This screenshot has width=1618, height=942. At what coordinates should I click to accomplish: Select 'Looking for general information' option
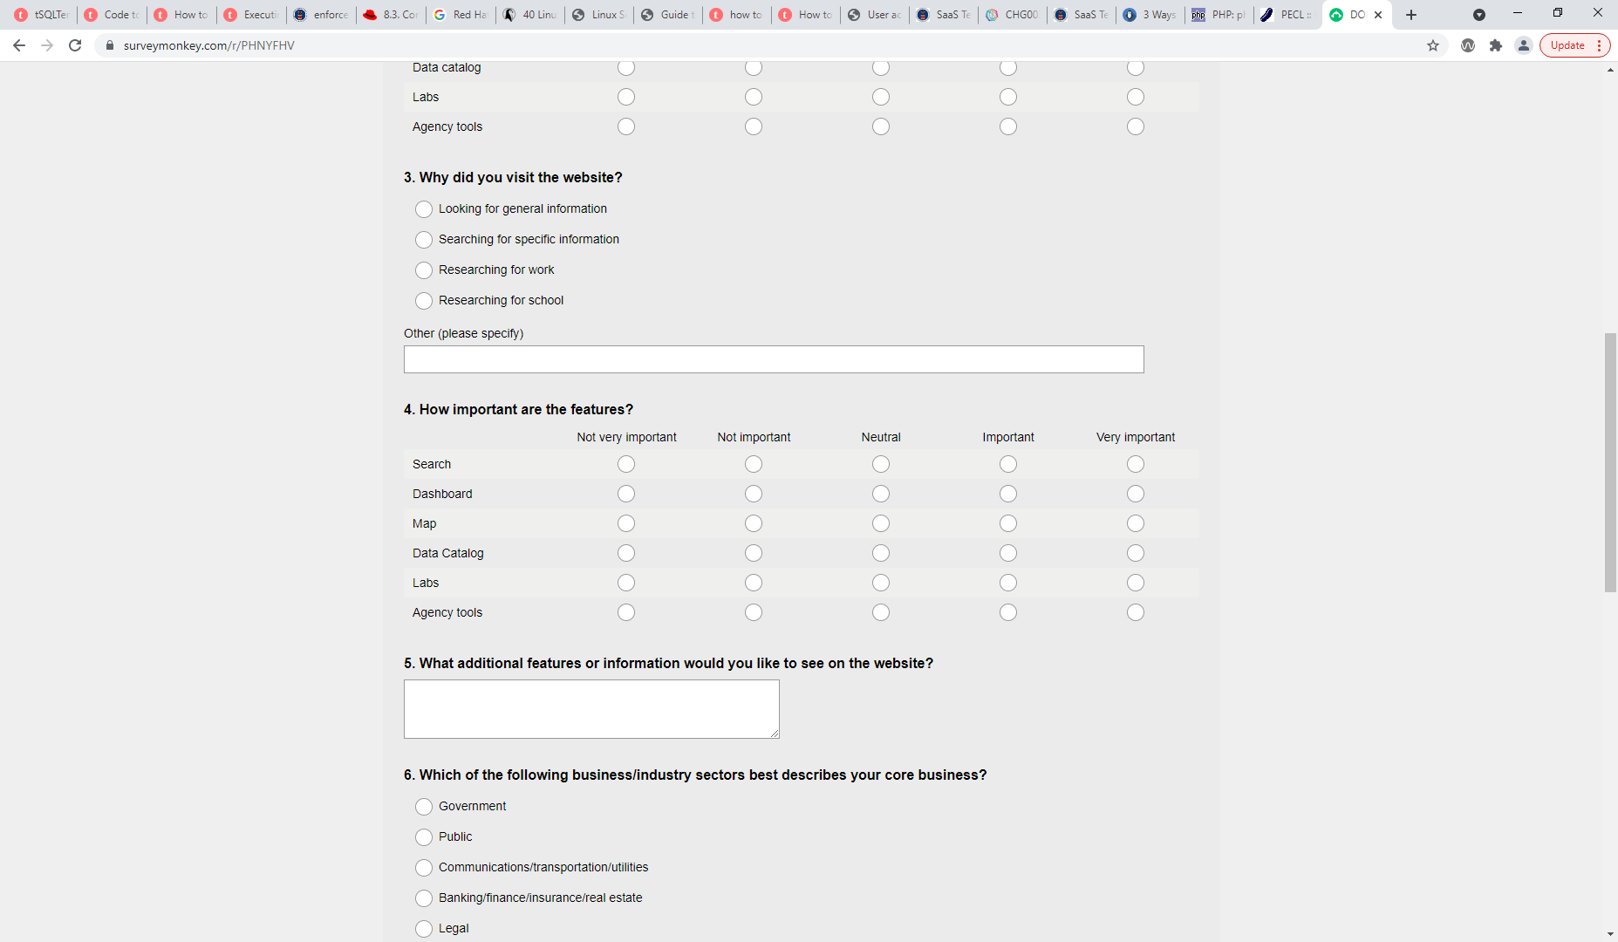424,209
